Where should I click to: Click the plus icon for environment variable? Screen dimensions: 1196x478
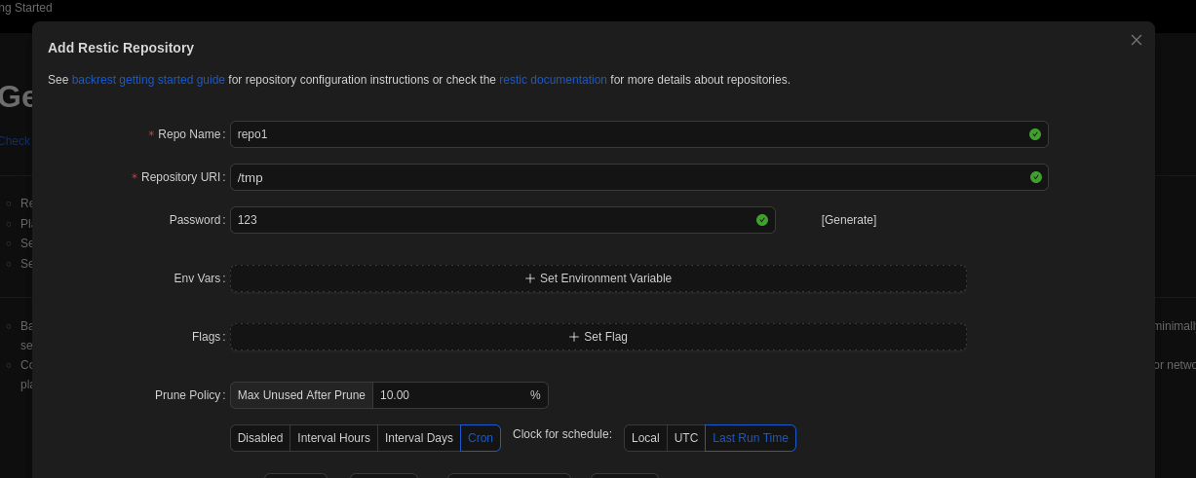530,278
